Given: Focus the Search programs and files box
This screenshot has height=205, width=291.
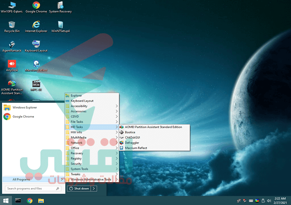Looking at the screenshot, I should 33,188.
